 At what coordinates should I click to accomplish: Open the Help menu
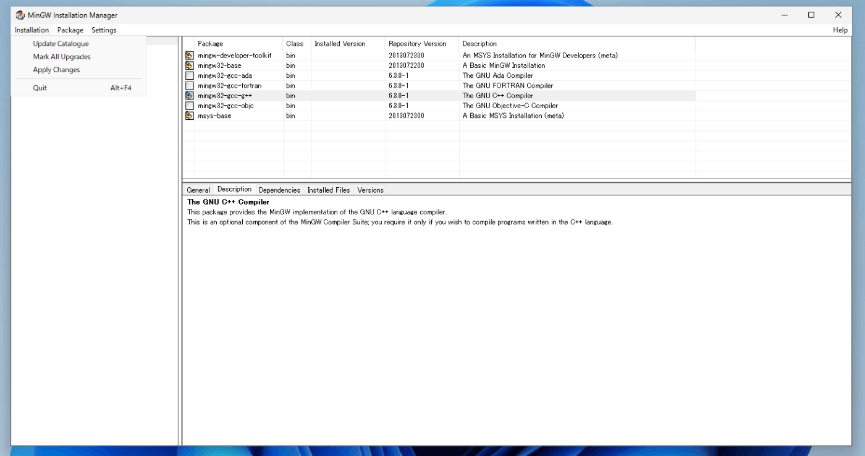tap(840, 30)
